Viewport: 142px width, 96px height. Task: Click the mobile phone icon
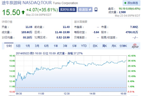pyautogui.click(x=96, y=10)
